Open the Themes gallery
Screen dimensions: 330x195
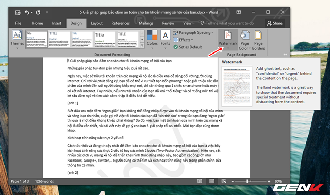coord(17,40)
